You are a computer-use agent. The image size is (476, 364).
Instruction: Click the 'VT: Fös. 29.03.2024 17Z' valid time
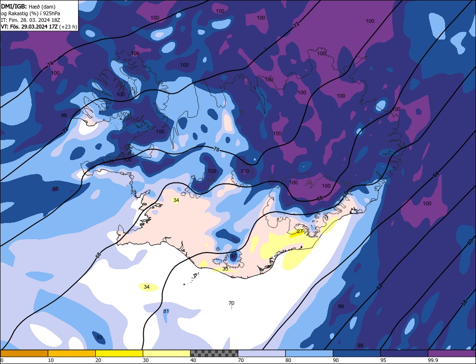(x=29, y=26)
